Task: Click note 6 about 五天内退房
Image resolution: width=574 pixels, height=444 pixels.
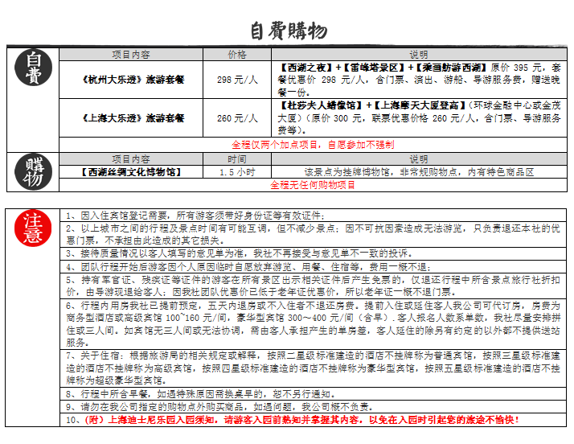Action: point(313,324)
